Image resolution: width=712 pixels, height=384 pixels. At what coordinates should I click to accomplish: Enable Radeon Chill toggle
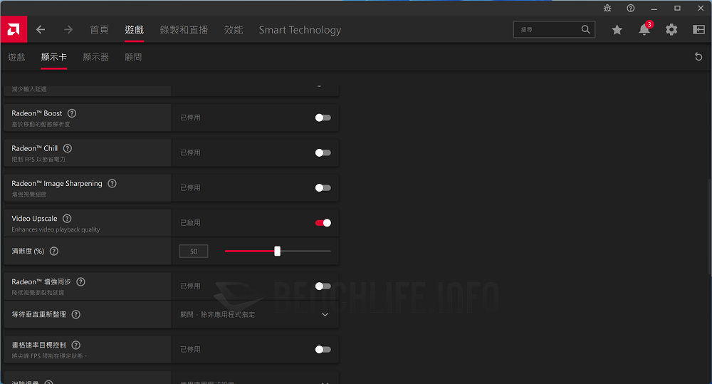pyautogui.click(x=323, y=152)
